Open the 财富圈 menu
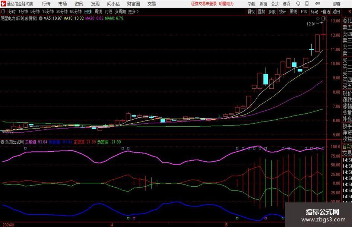 tap(133, 4)
